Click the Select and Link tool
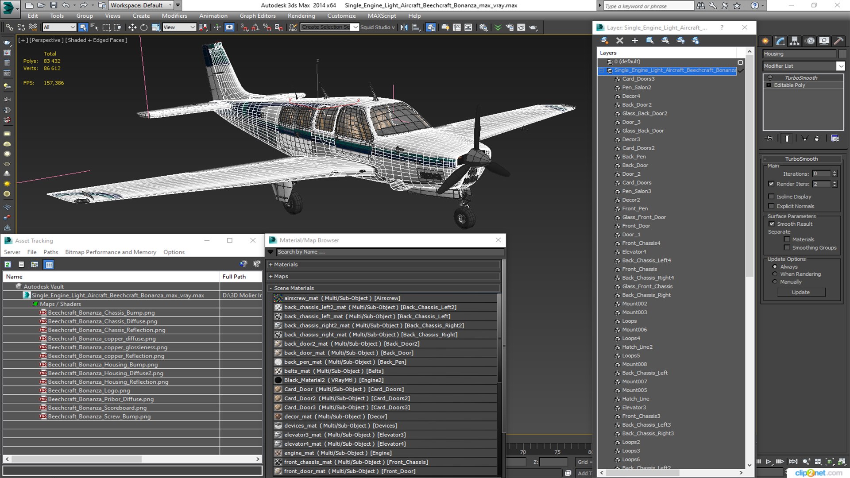850x478 pixels. [x=9, y=27]
